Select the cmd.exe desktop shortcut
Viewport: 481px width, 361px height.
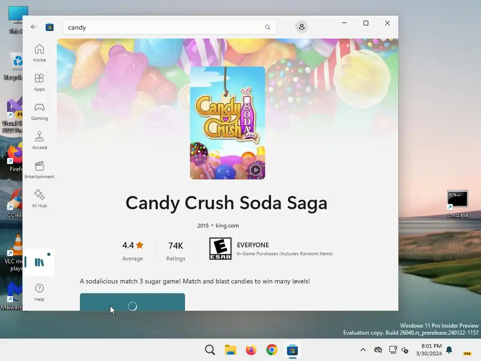coord(458,204)
